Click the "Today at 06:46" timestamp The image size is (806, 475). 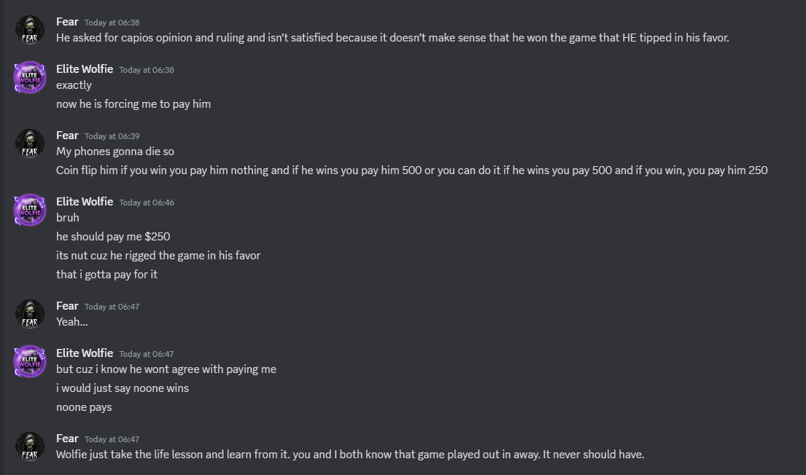(147, 203)
